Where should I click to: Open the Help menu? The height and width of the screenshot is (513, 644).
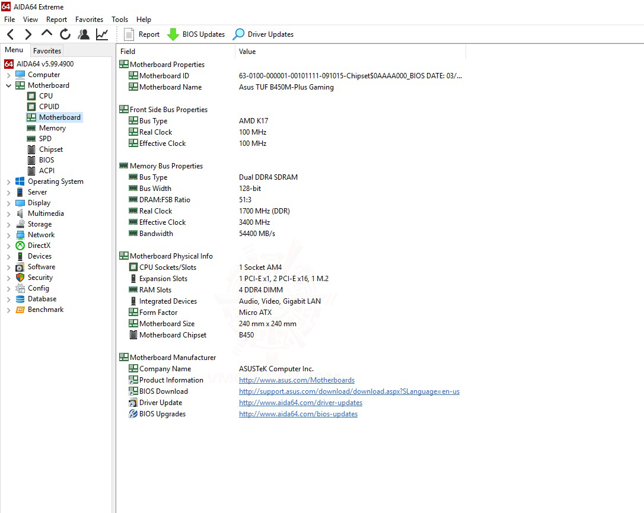pyautogui.click(x=144, y=20)
